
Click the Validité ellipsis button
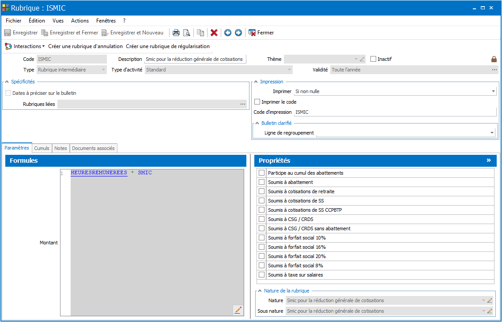tap(494, 70)
